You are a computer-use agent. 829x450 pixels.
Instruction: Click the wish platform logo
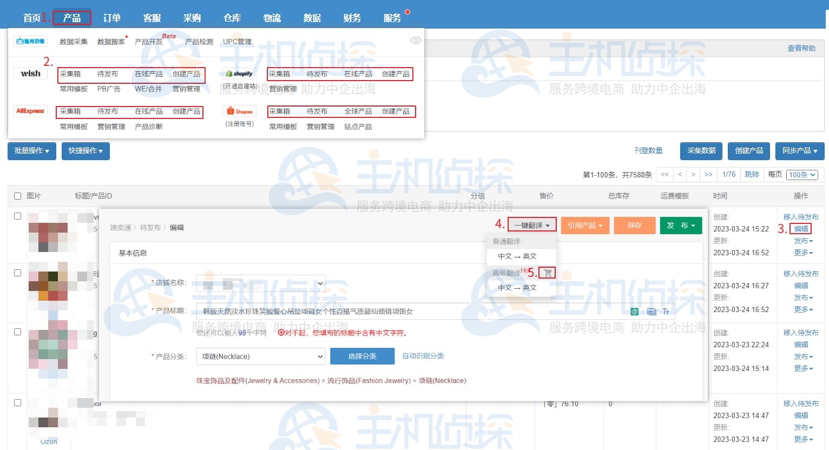click(30, 73)
